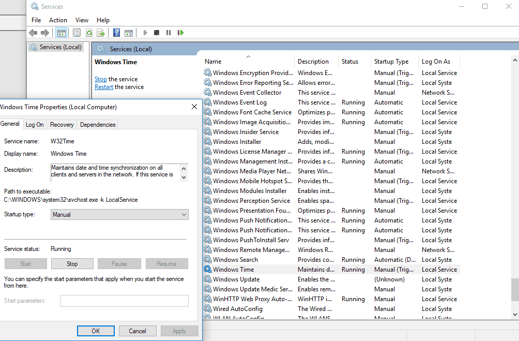Viewport: 519px width, 341px height.
Task: Select the Windows Management Instrumentation row
Action: click(331, 161)
